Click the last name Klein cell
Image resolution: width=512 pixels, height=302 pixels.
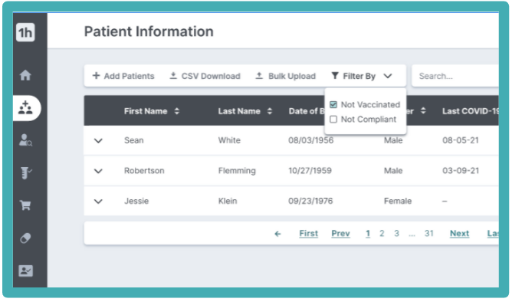pyautogui.click(x=228, y=201)
